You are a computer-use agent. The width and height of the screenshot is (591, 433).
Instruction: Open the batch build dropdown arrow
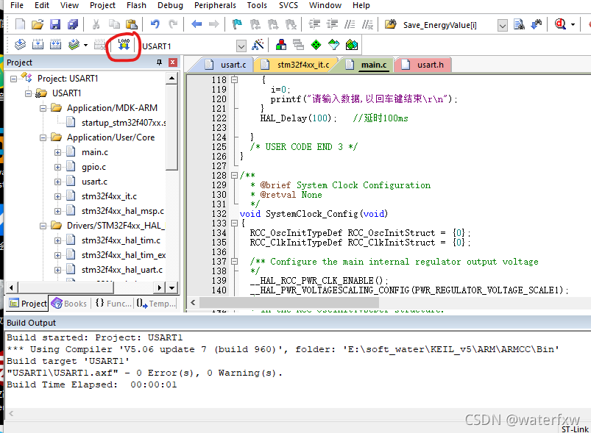click(85, 45)
